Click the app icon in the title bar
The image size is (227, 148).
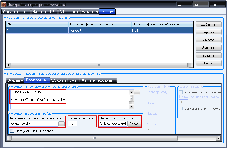[x=3, y=5]
